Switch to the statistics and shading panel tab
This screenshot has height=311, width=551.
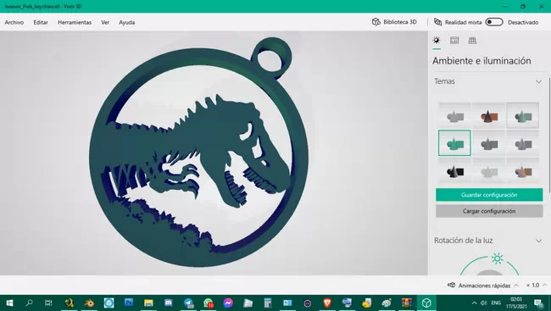[x=454, y=40]
